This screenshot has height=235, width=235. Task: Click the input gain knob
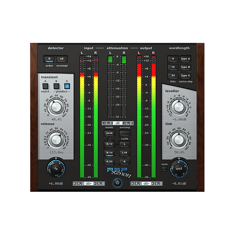click(x=56, y=168)
